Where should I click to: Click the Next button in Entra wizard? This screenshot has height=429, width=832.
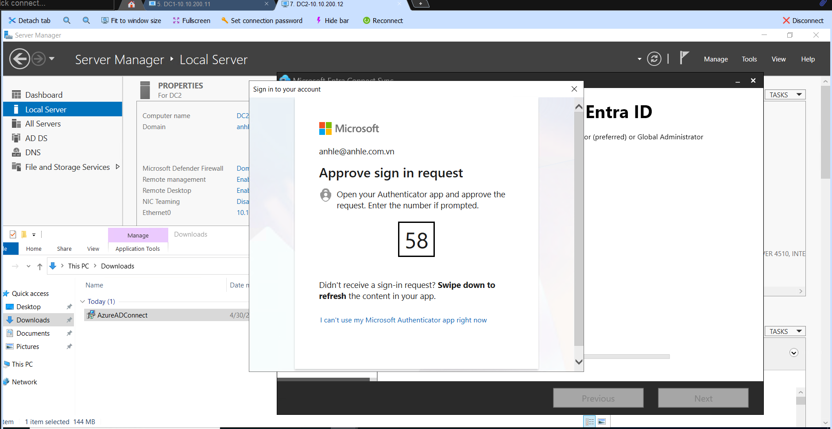[x=703, y=398]
